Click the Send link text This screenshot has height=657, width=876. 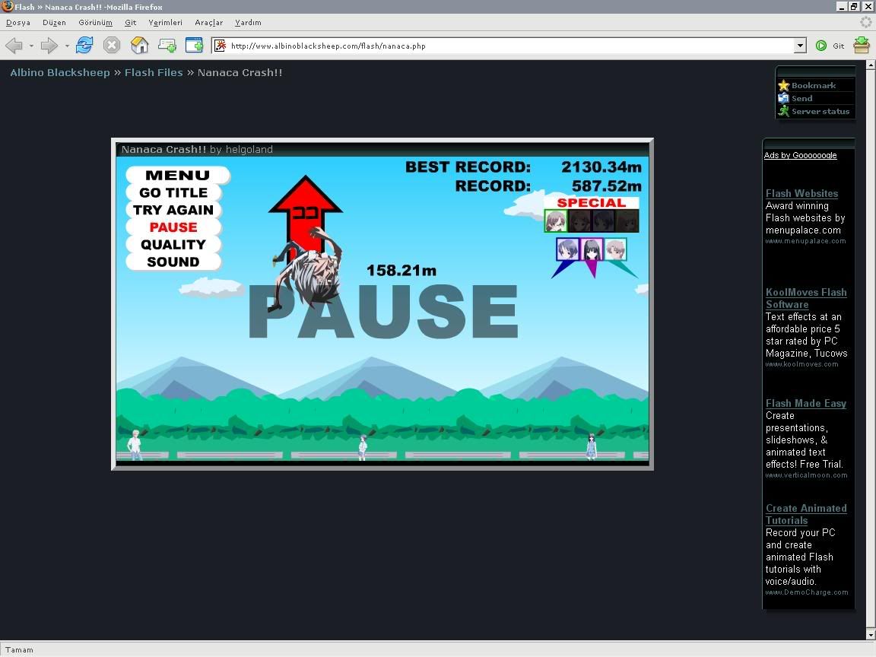pos(801,98)
